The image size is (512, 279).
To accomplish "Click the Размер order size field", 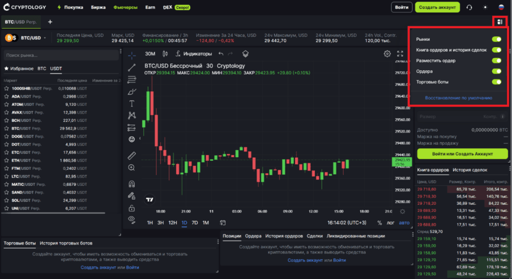I will point(462,117).
